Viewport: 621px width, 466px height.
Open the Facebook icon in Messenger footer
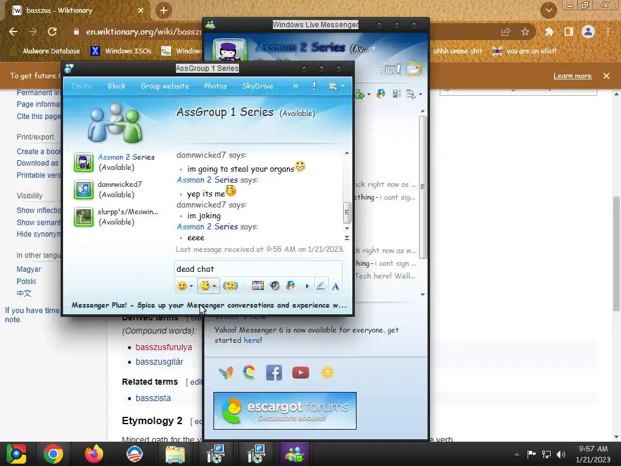tap(274, 373)
